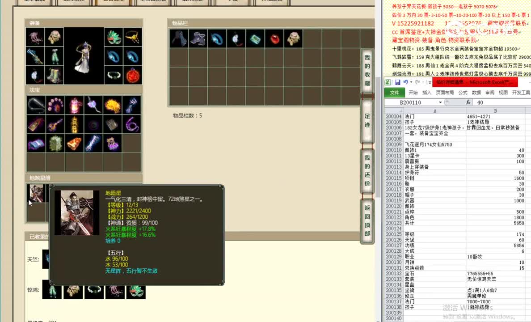Select the purple spiral treasure
The width and height of the screenshot is (531, 322).
[132, 124]
